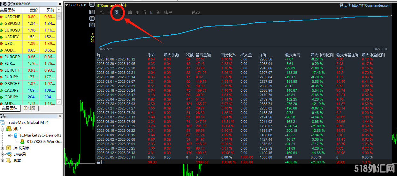Click the EA交易 expert advisor icon
Image resolution: width=397 pixels, height=176 pixels.
(9, 154)
